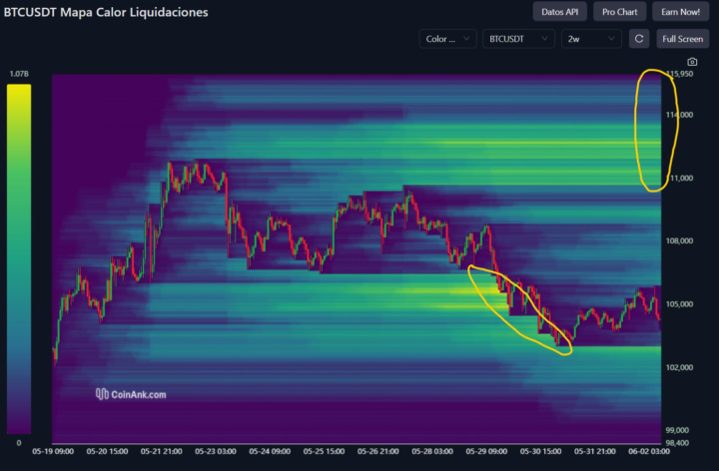719x471 pixels.
Task: Click the 115,950 price axis label
Action: point(680,74)
